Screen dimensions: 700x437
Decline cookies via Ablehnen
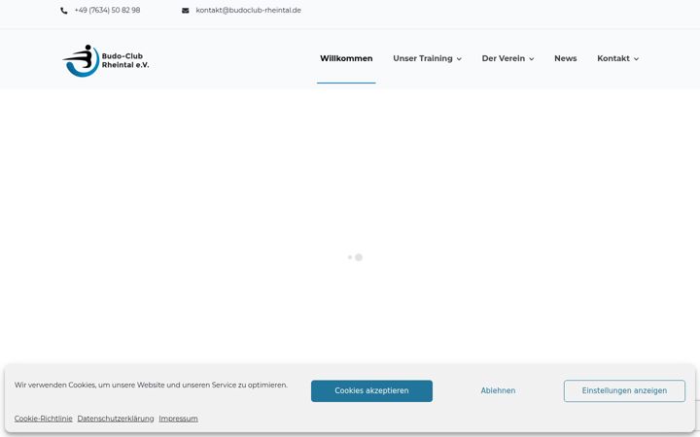tap(498, 390)
